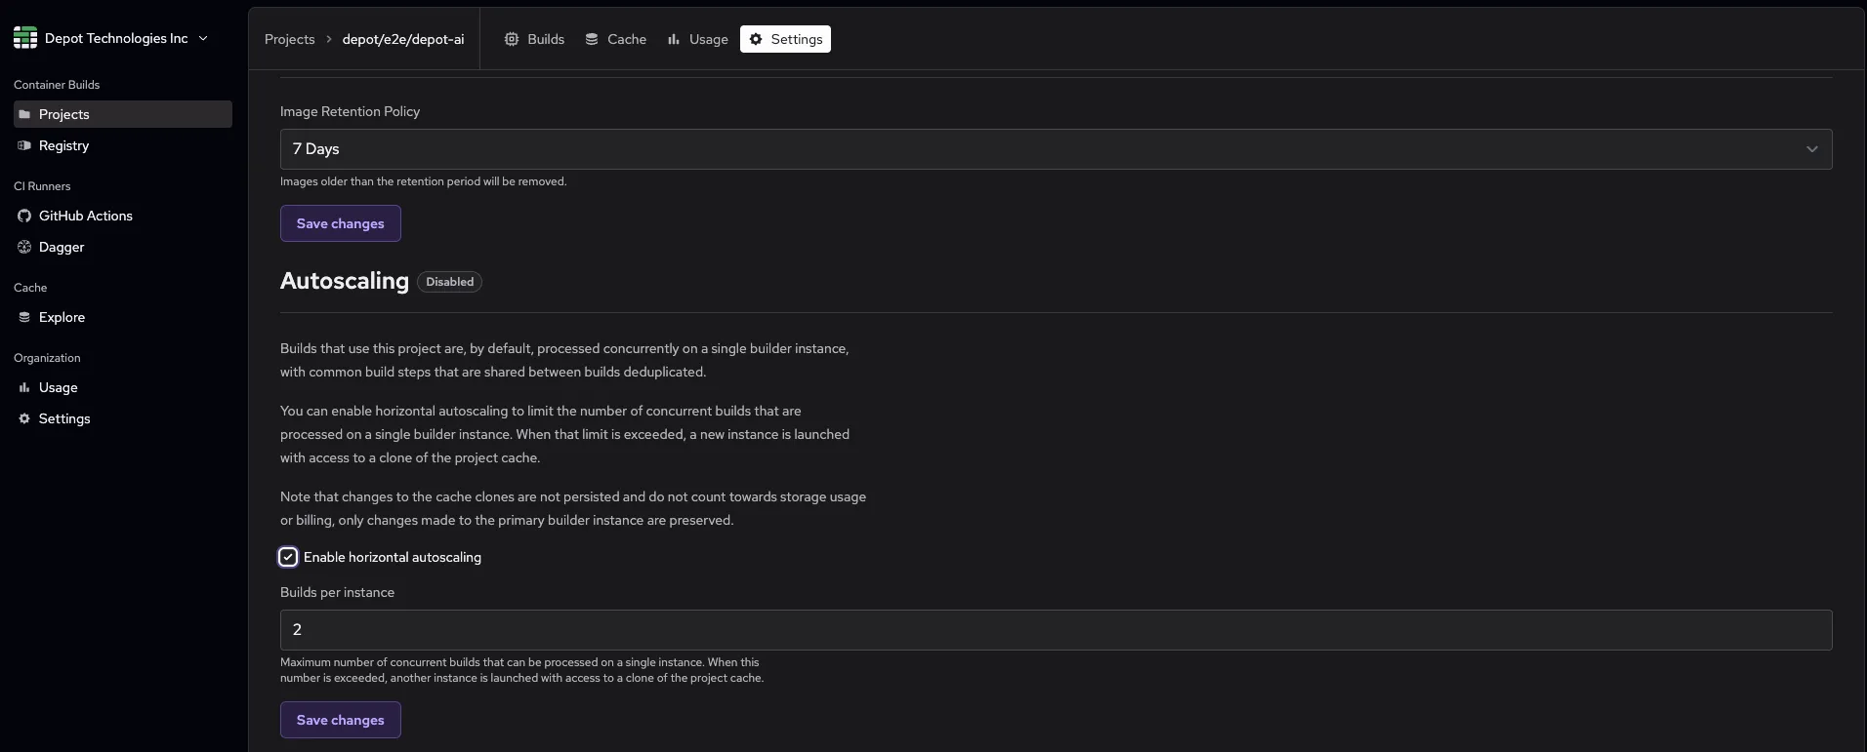
Task: Click the Organization Usage bar chart icon
Action: 24,387
